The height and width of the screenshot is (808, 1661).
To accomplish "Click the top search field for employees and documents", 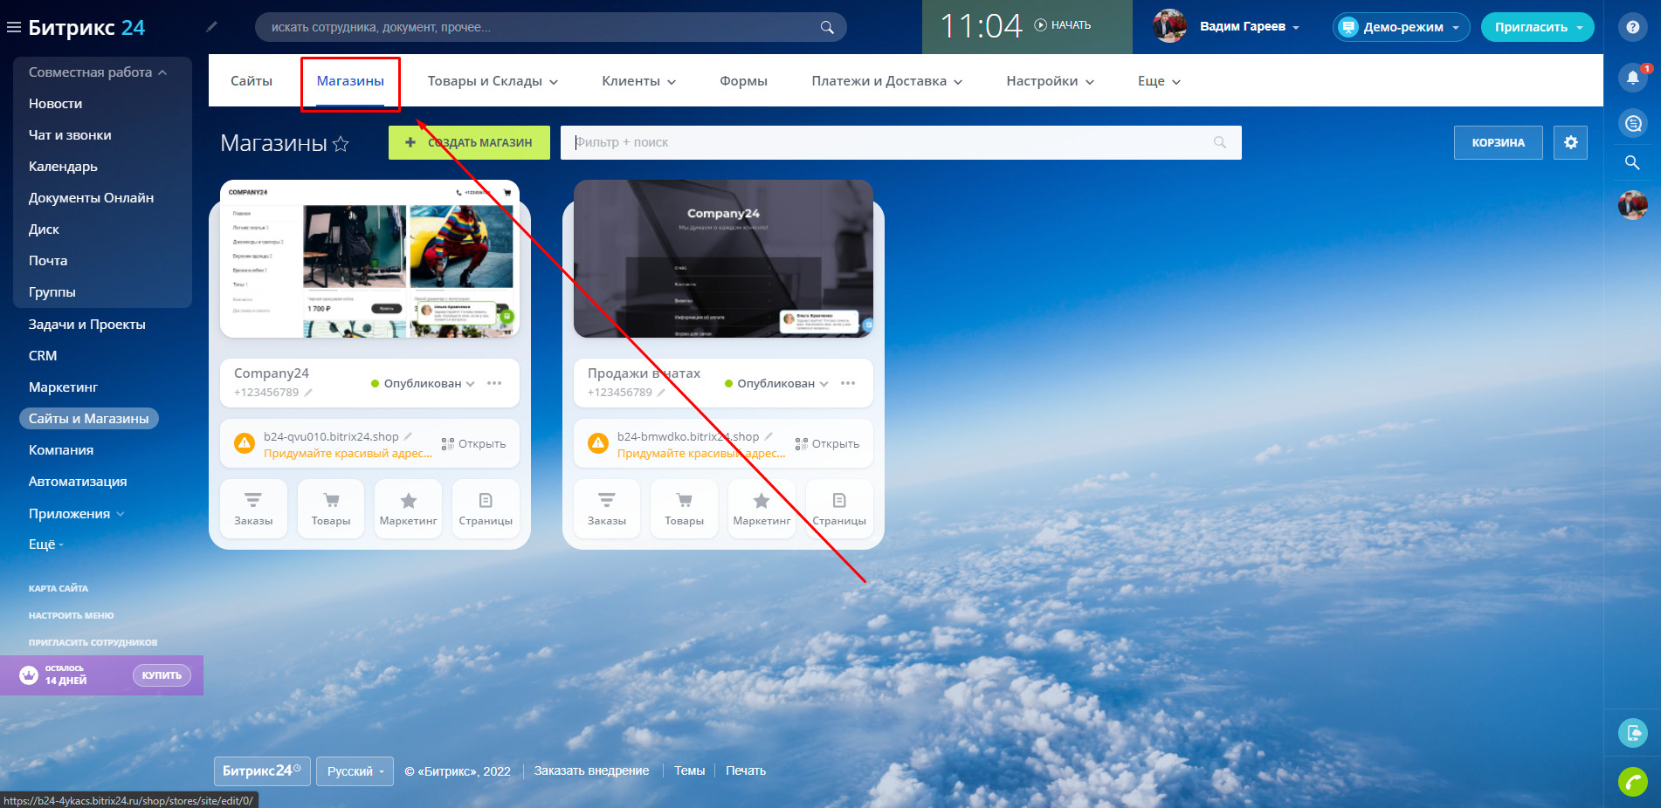I will 550,27.
